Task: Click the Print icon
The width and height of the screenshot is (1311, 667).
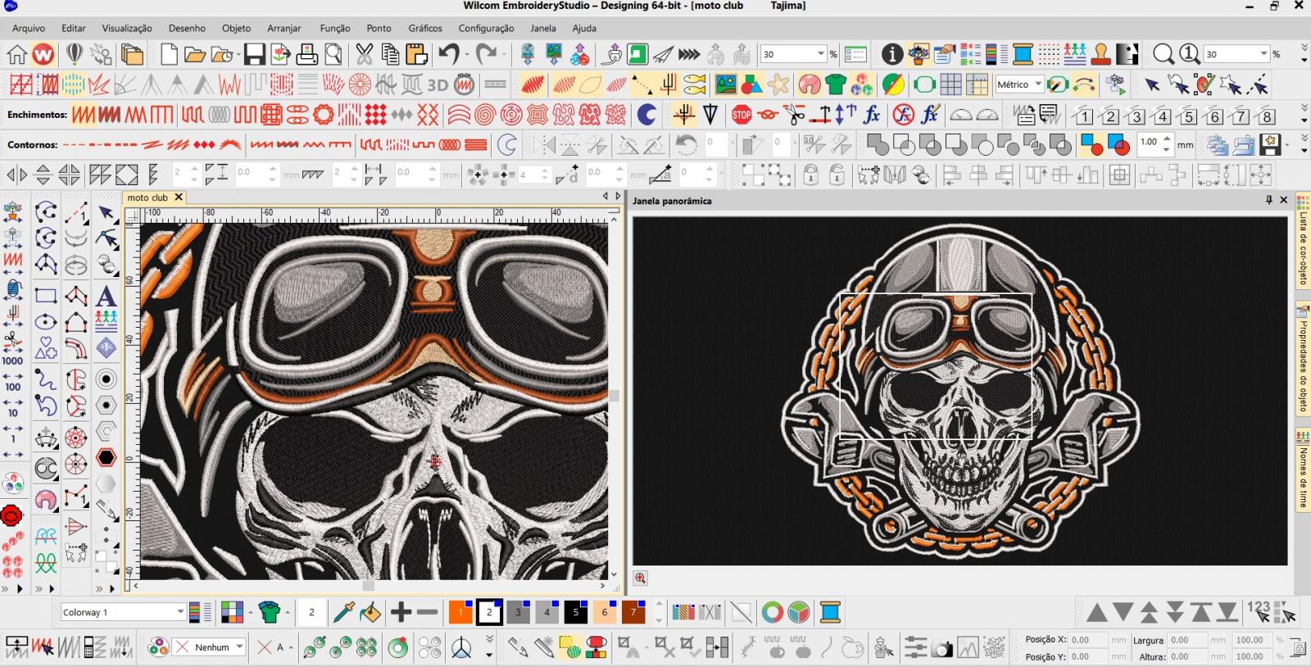Action: click(307, 55)
